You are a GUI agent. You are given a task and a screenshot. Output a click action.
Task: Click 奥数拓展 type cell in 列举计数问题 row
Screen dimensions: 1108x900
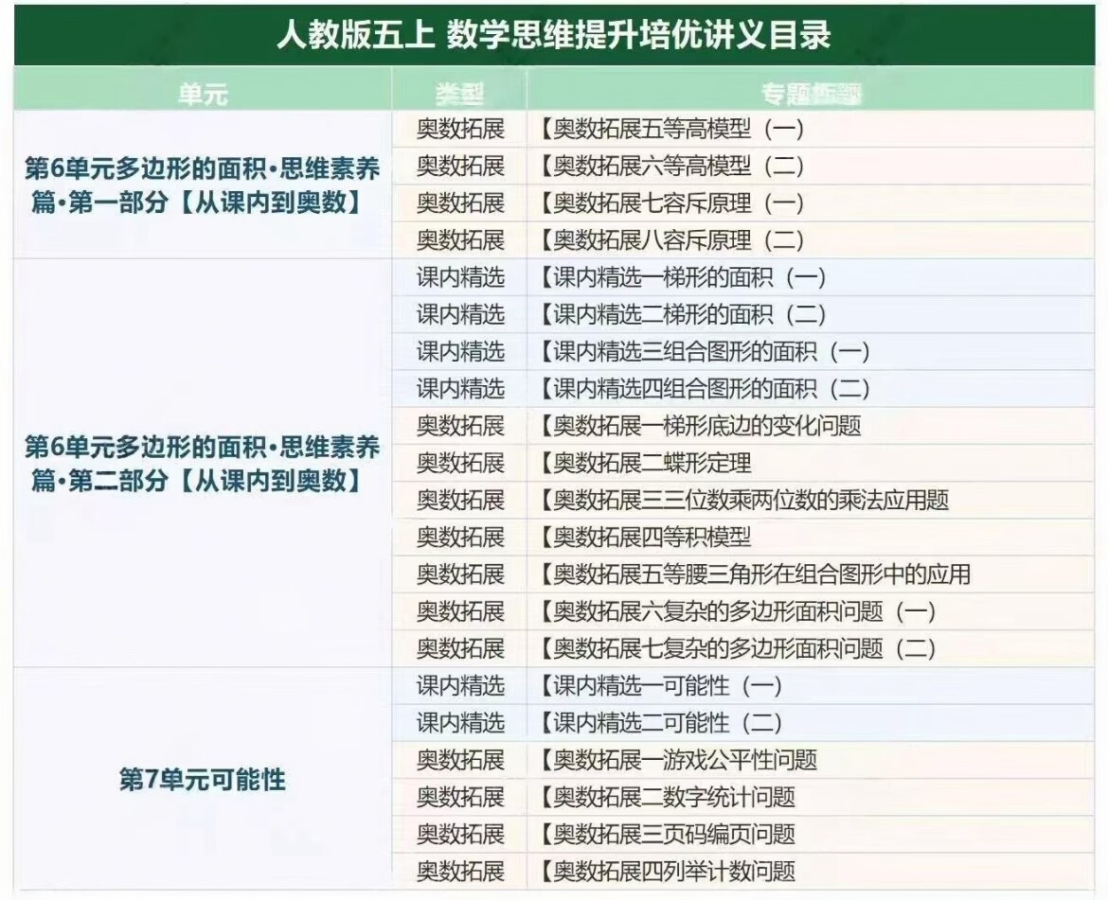click(x=461, y=871)
